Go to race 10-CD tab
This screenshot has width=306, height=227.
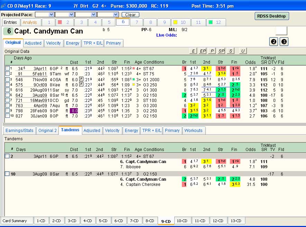coord(182,221)
